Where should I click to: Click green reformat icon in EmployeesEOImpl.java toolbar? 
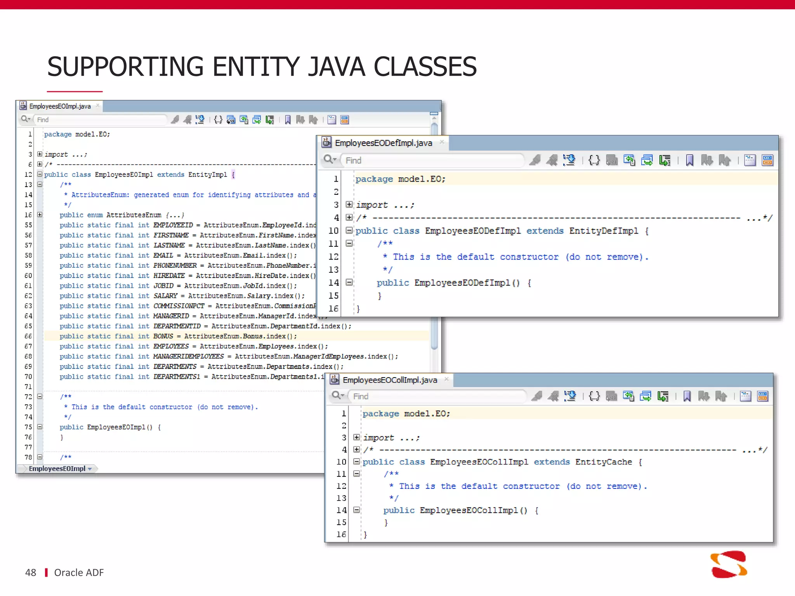click(269, 120)
